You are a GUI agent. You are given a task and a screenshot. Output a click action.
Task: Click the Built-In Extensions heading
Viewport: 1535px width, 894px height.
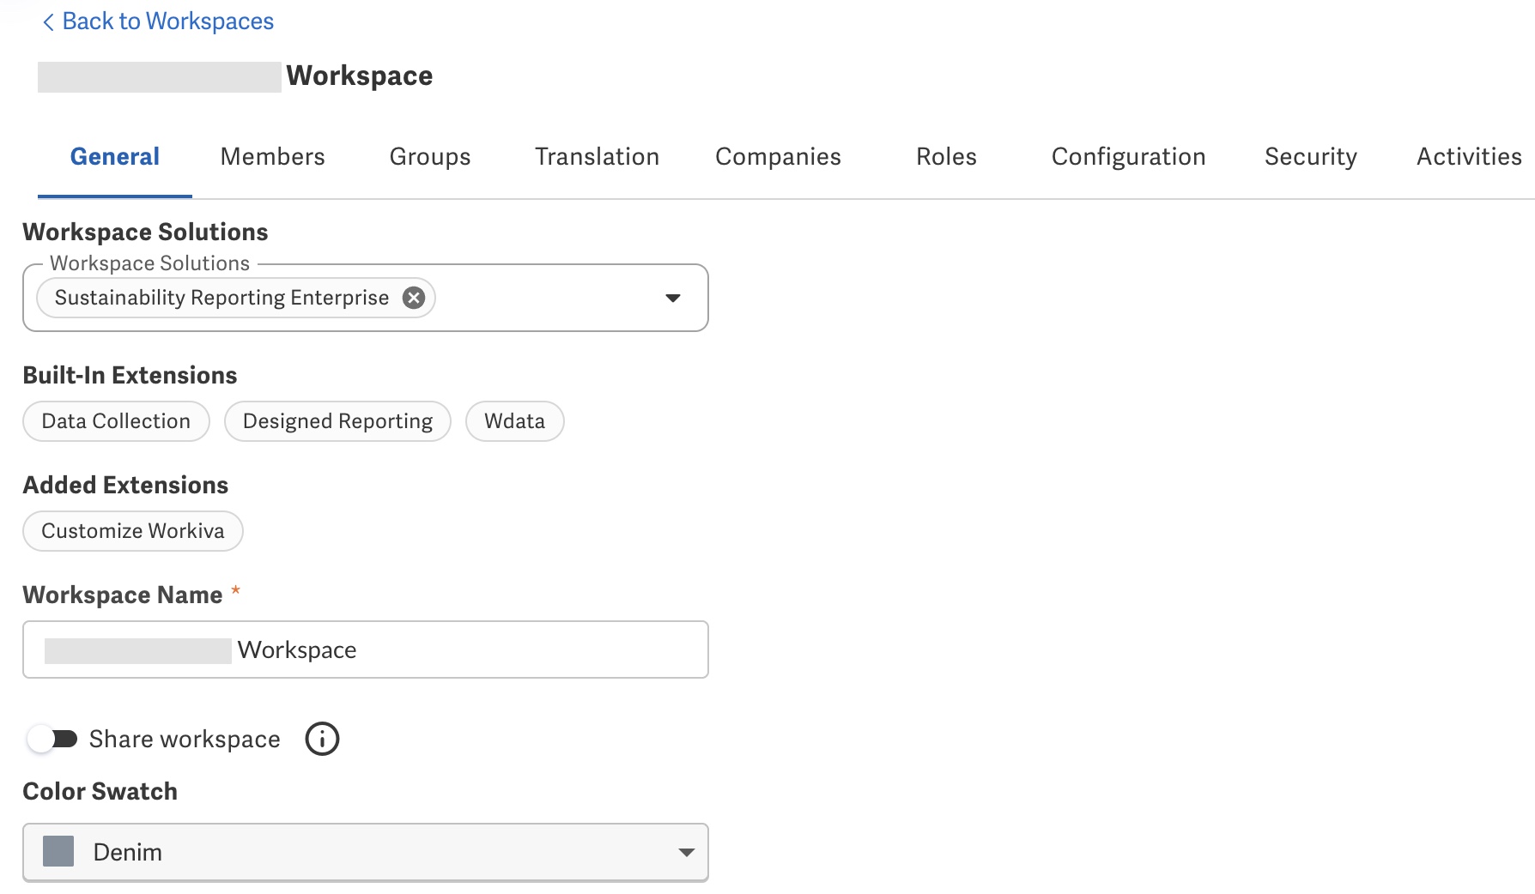coord(130,375)
